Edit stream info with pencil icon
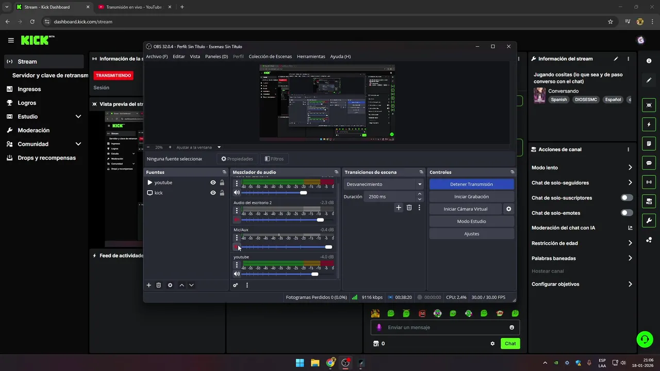The height and width of the screenshot is (371, 660). point(616,59)
